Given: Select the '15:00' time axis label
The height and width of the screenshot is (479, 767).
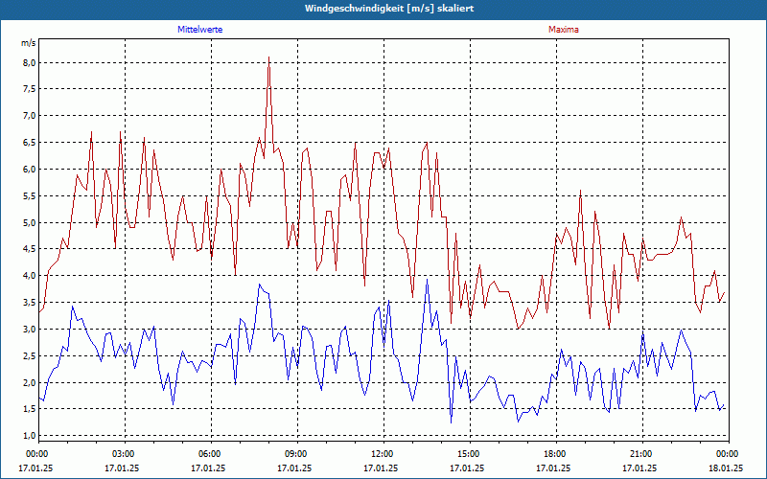Looking at the screenshot, I should (x=470, y=454).
